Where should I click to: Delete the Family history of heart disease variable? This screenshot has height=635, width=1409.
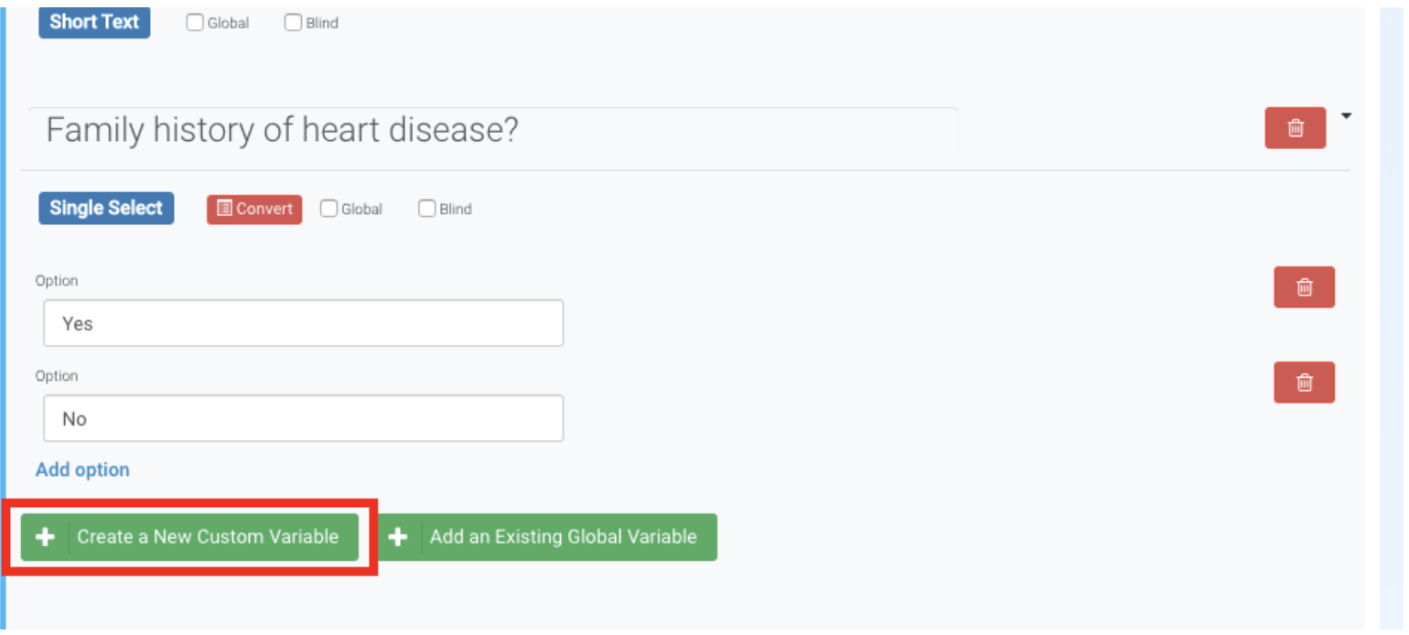click(1295, 128)
